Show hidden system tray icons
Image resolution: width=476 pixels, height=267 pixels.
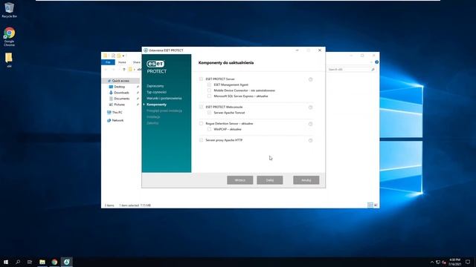tap(432, 262)
